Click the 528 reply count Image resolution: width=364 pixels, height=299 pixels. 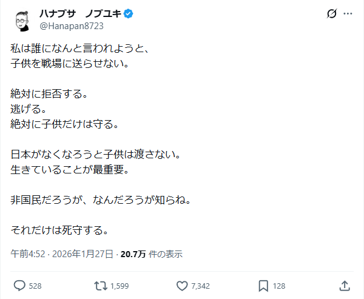point(35,286)
